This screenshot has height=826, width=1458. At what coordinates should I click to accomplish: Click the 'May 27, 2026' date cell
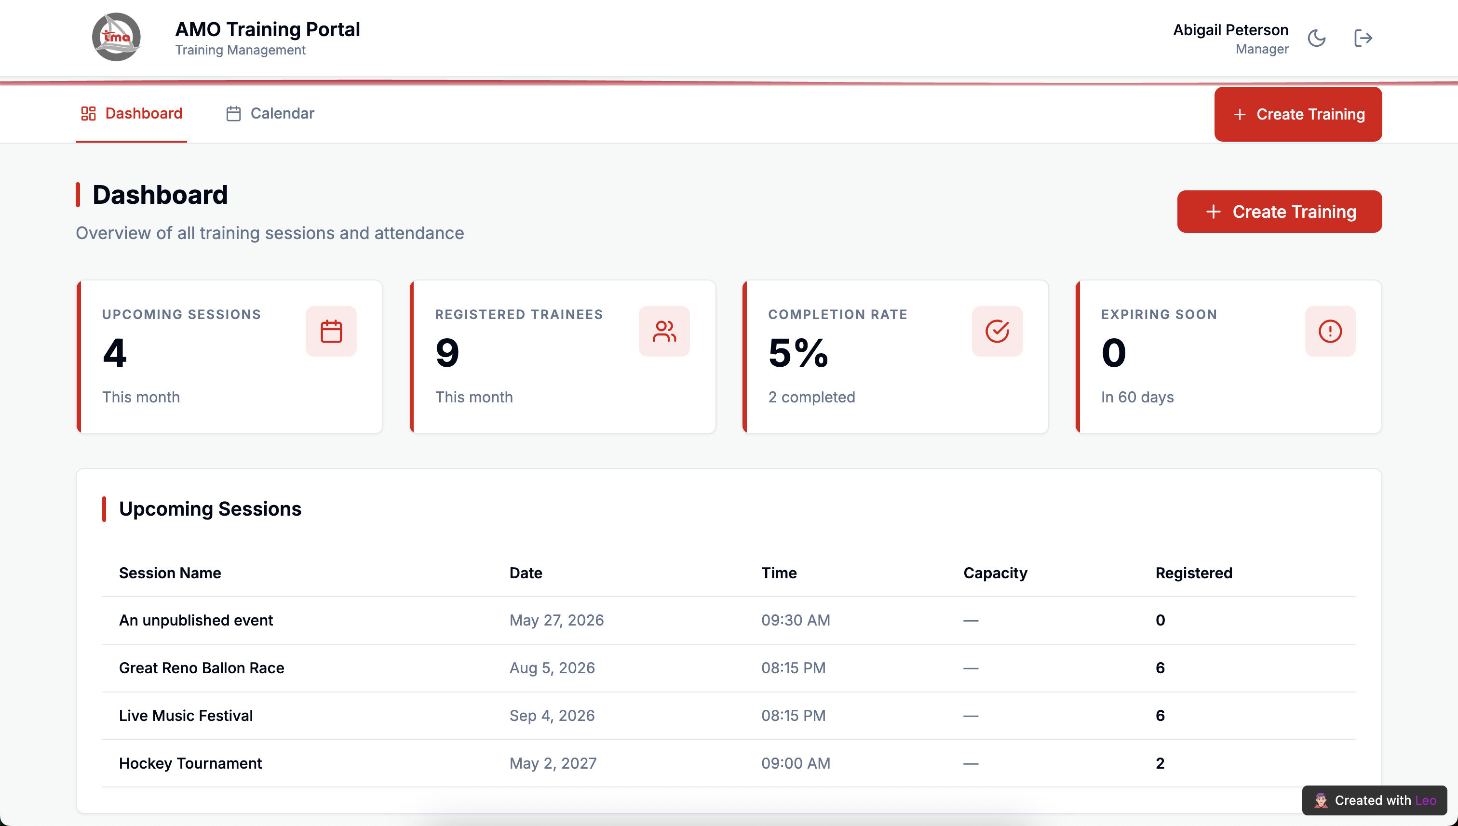tap(556, 620)
